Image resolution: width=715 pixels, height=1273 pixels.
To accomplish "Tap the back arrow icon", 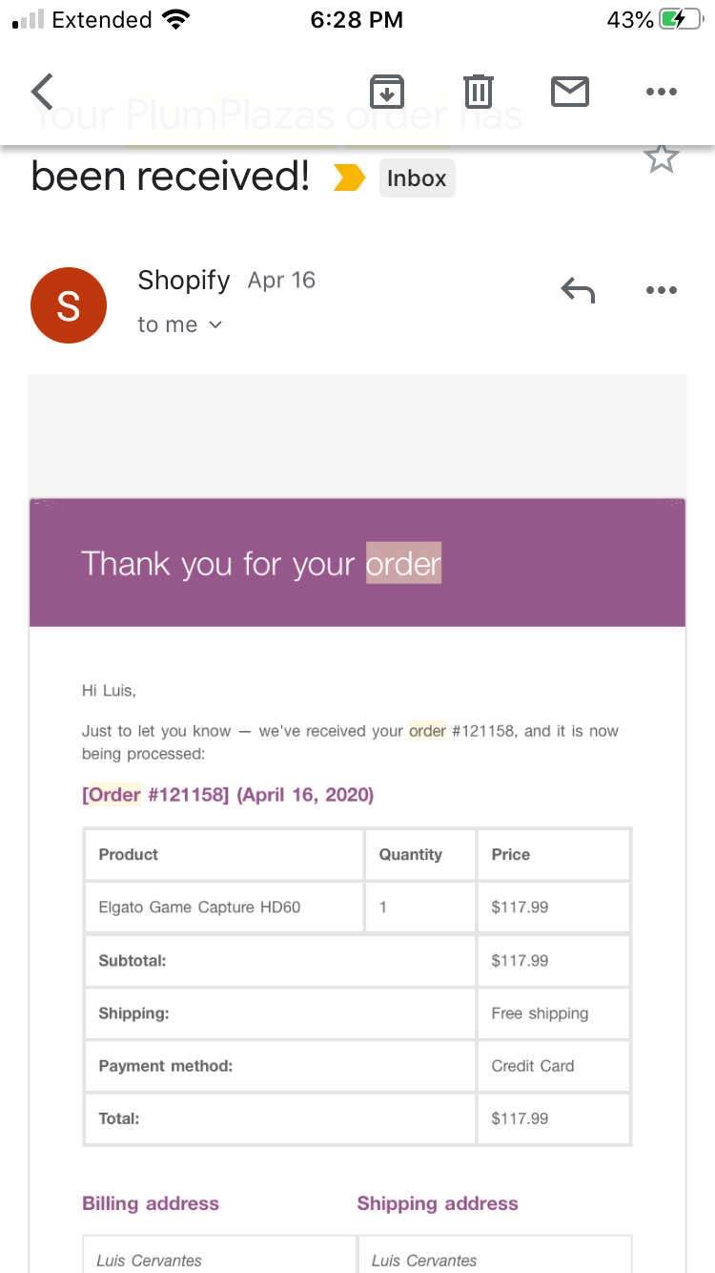I will [43, 92].
